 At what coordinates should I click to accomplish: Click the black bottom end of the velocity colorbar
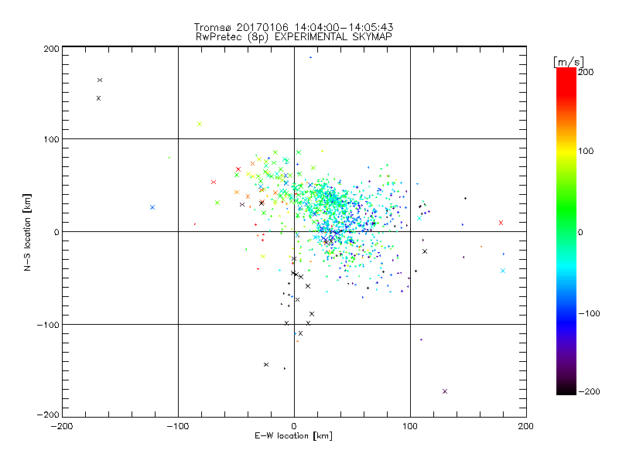coord(566,390)
